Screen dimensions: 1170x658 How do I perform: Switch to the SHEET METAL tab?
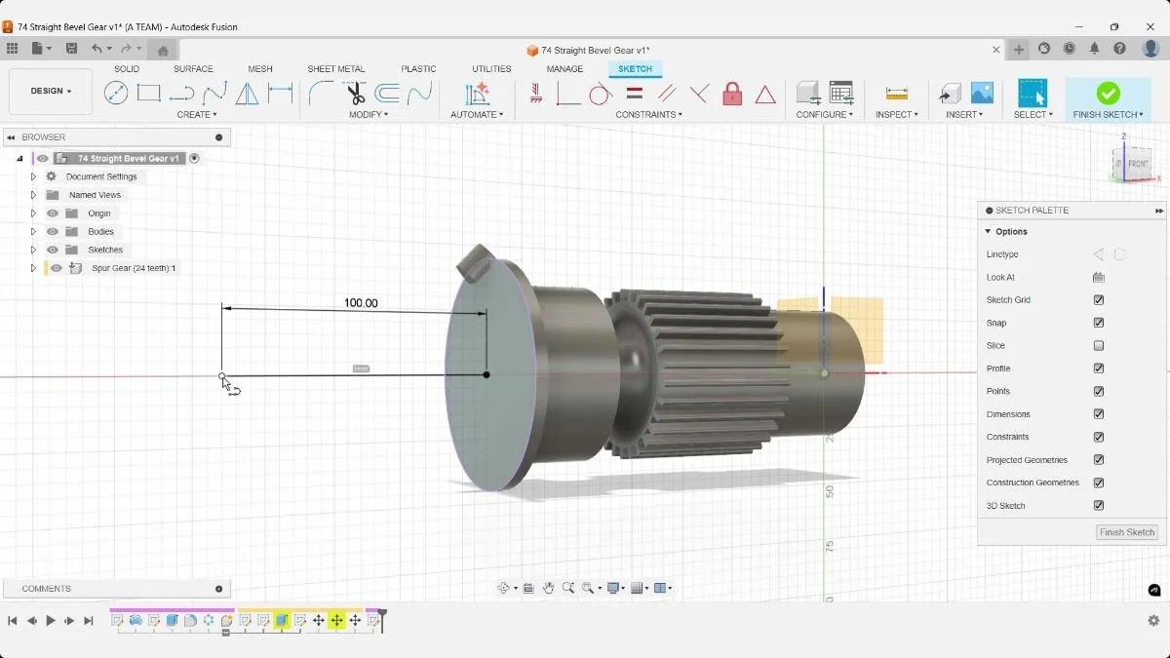click(336, 69)
